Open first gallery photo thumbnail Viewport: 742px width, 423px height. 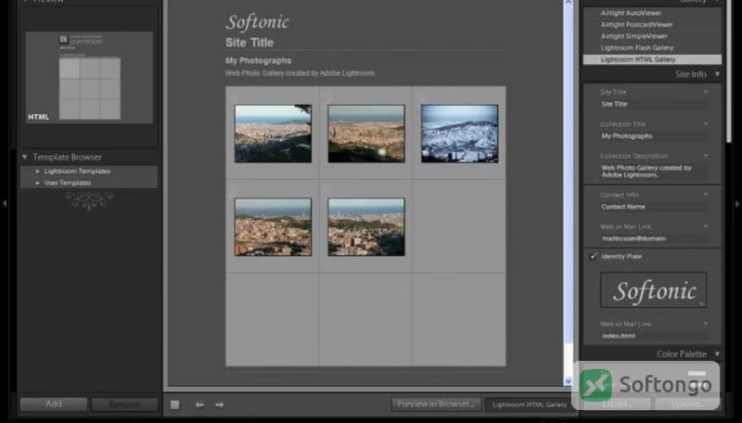tap(273, 134)
